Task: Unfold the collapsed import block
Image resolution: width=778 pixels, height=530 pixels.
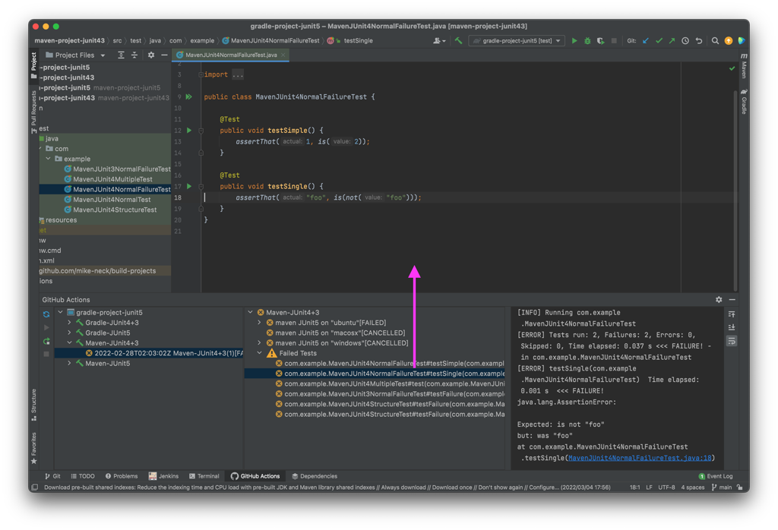Action: pos(201,74)
